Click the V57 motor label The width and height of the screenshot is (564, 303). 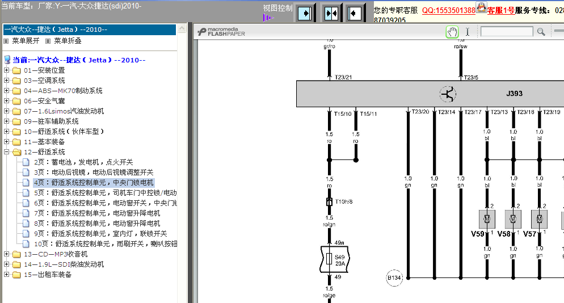click(x=530, y=234)
